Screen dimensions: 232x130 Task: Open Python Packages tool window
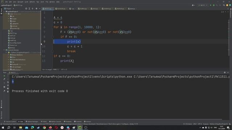tap(32, 122)
